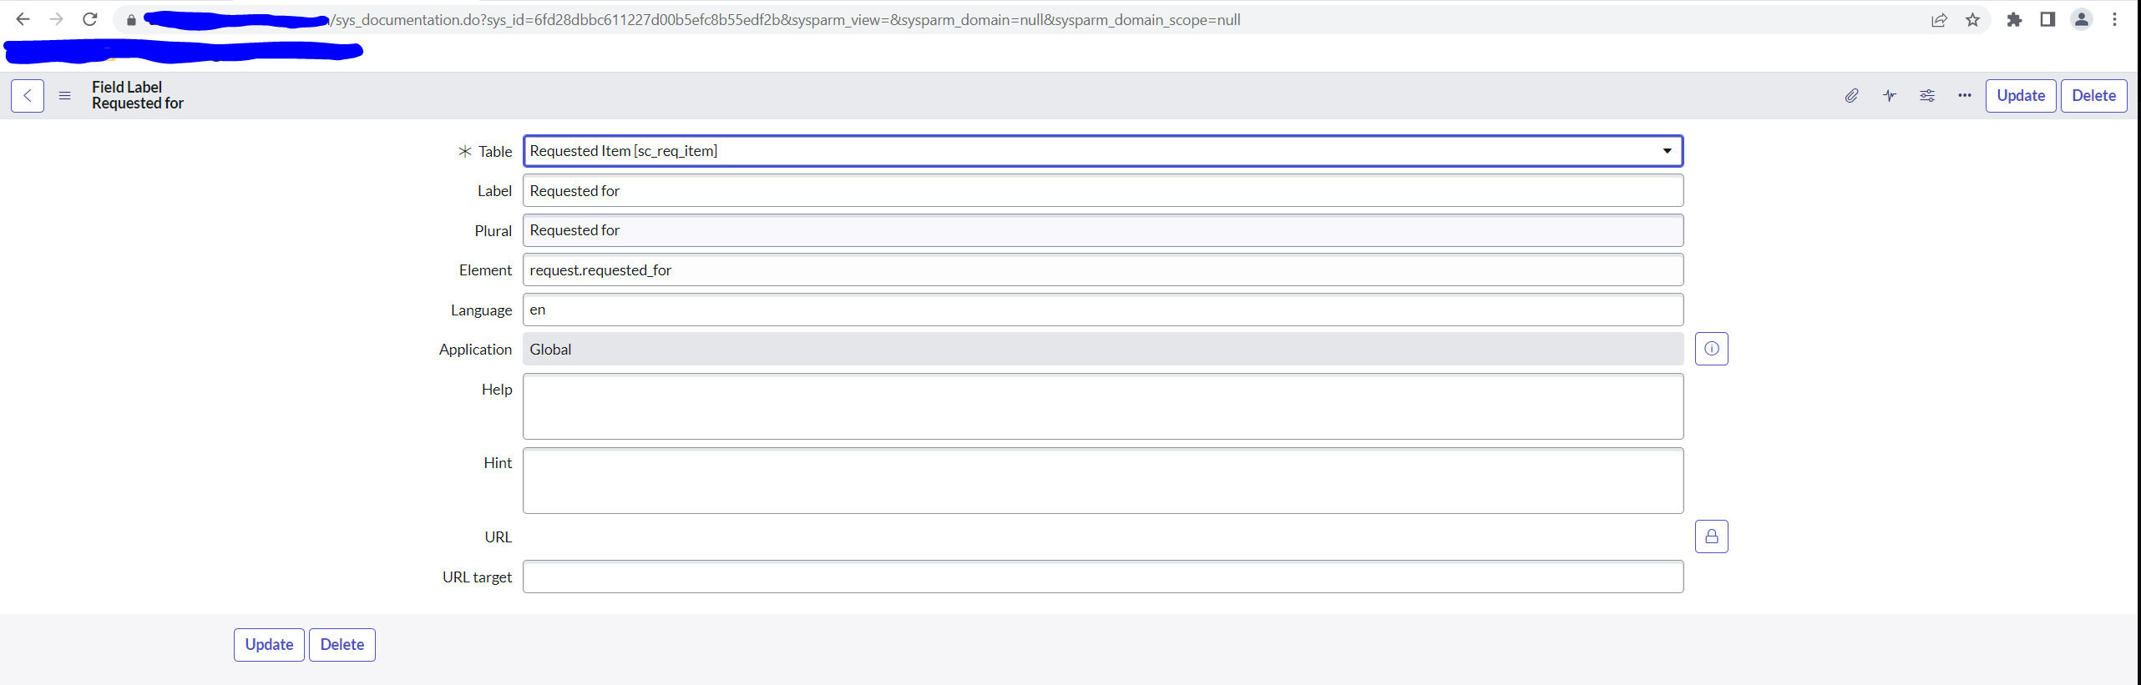Click the Label input field
Image resolution: width=2141 pixels, height=685 pixels.
coord(1103,191)
